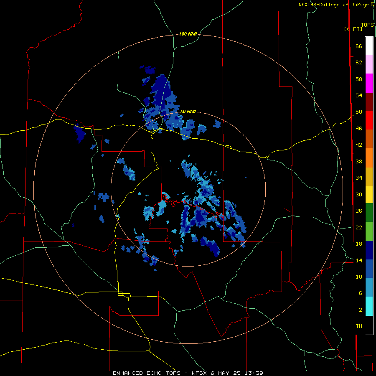The height and width of the screenshot is (376, 376).
Task: Click the 50 NMI range ring label
Action: pos(188,112)
